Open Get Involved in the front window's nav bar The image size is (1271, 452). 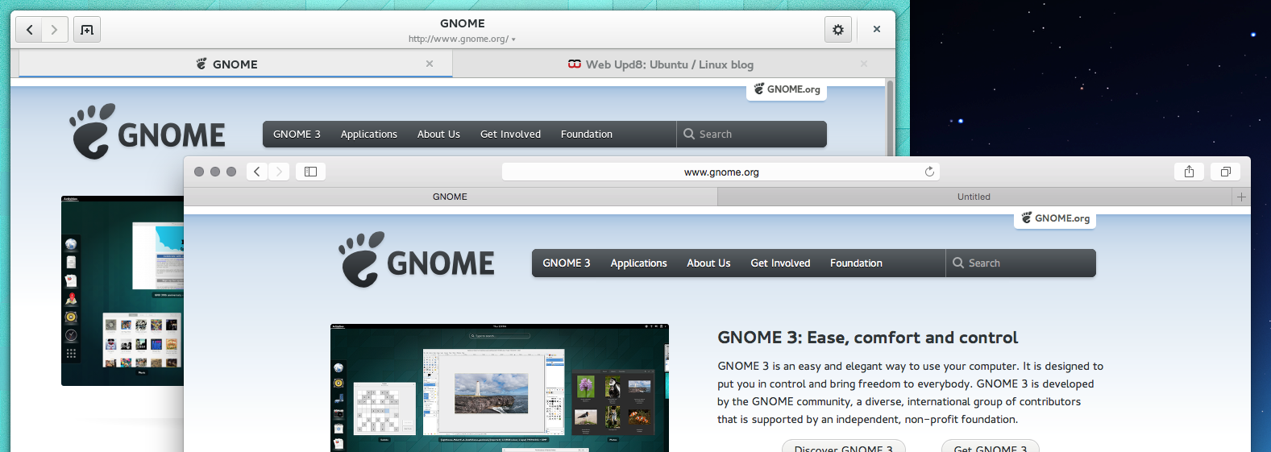coord(780,263)
